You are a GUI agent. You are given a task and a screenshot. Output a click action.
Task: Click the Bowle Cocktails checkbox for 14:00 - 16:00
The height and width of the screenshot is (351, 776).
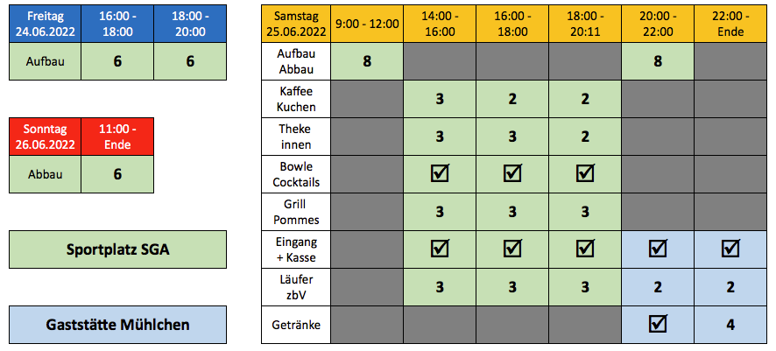439,173
